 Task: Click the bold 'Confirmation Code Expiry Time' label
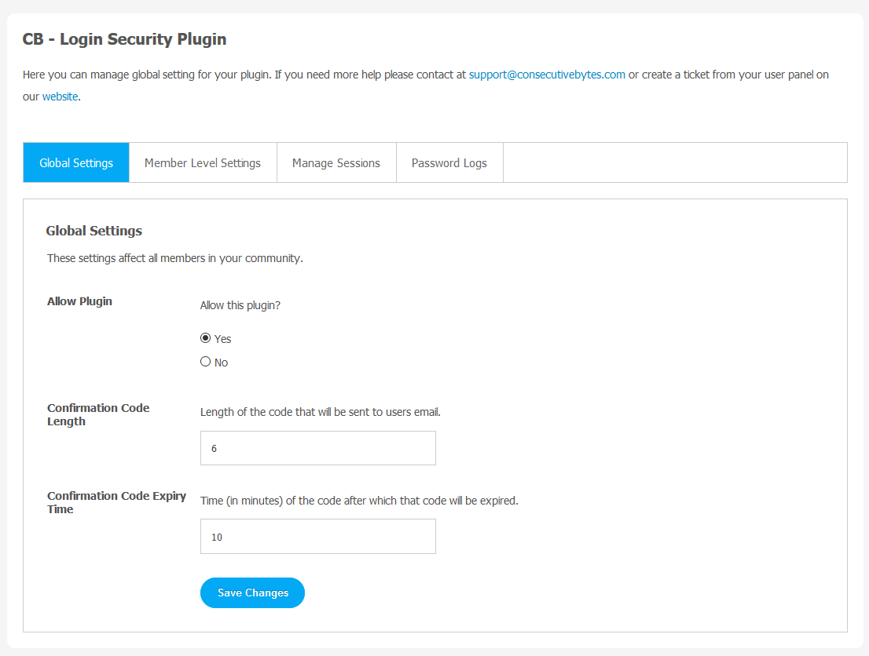(116, 502)
